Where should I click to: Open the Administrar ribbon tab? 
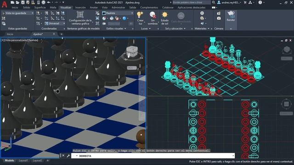[x=119, y=7]
